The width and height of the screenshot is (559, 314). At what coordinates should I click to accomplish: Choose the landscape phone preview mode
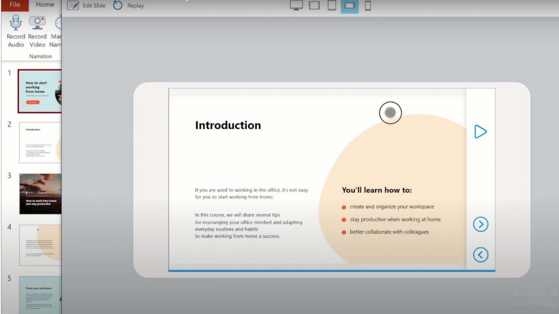350,6
